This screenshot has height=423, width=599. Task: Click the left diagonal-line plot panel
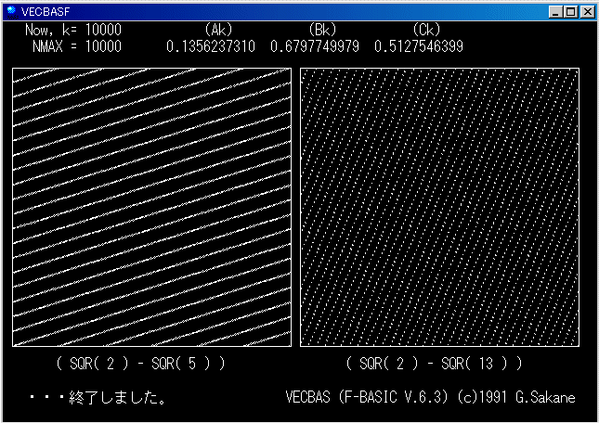click(x=151, y=207)
